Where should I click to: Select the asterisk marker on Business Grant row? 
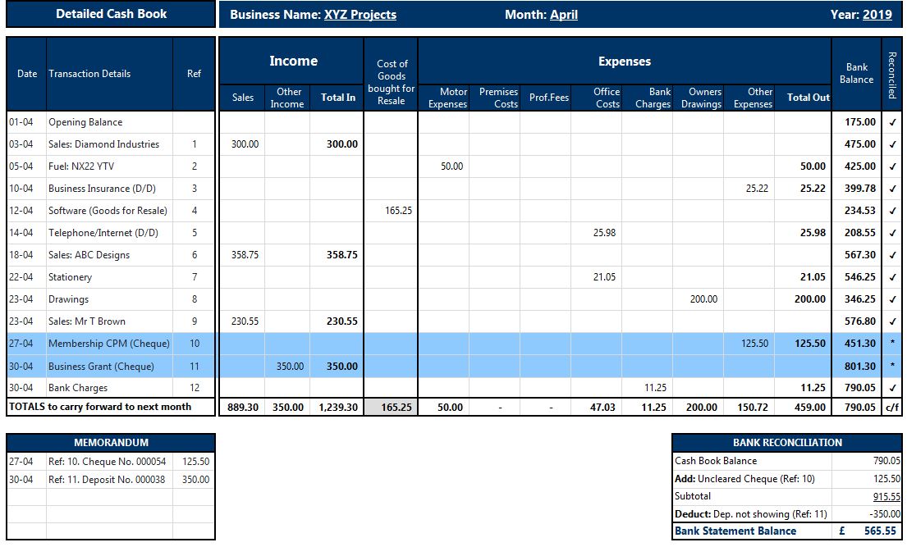coord(892,367)
